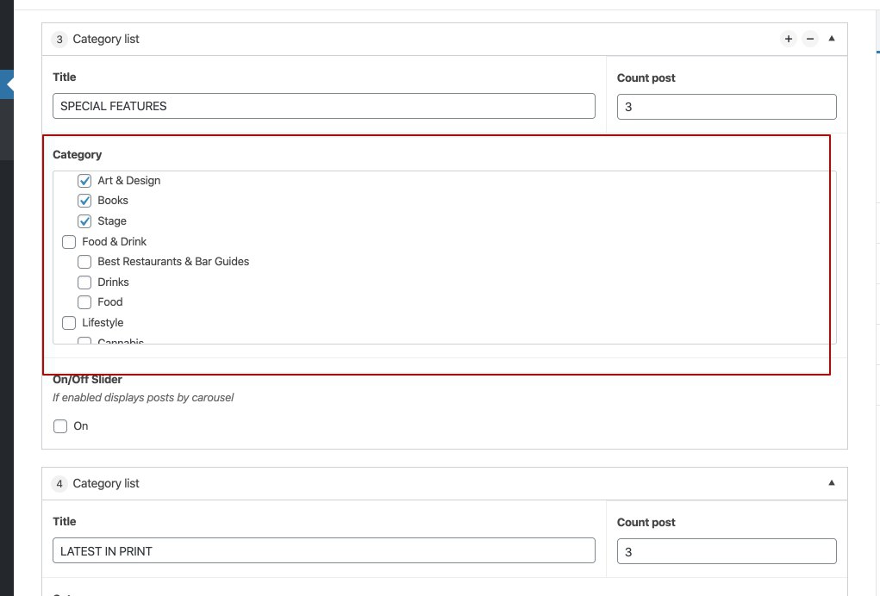880x596 pixels.
Task: Collapse the third Category list panel
Action: [832, 39]
